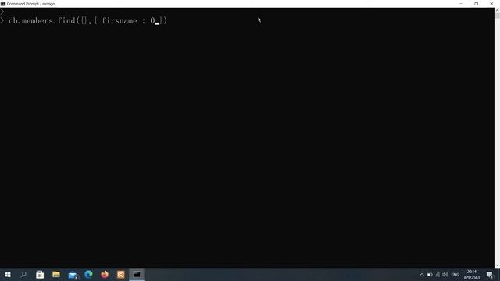Click the console scrollbar up arrow
Viewport: 500px width, 281px height.
pos(497,10)
